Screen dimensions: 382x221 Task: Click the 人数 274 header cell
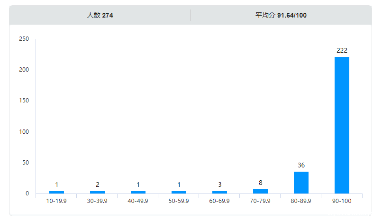click(x=100, y=15)
